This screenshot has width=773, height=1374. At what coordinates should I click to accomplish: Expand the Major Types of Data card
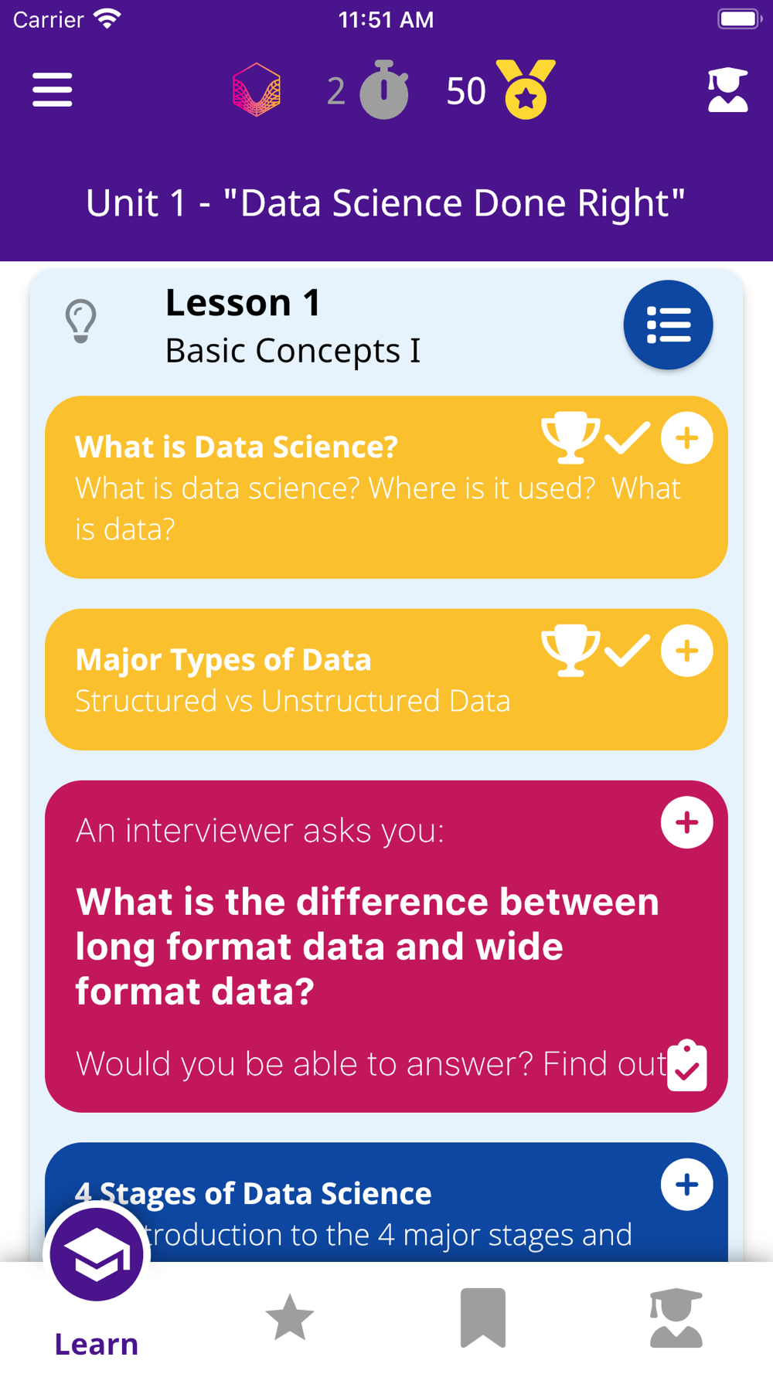pos(687,651)
